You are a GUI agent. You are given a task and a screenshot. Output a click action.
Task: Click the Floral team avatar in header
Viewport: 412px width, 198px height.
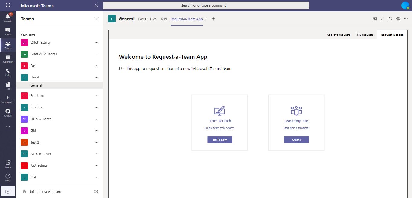coord(112,19)
